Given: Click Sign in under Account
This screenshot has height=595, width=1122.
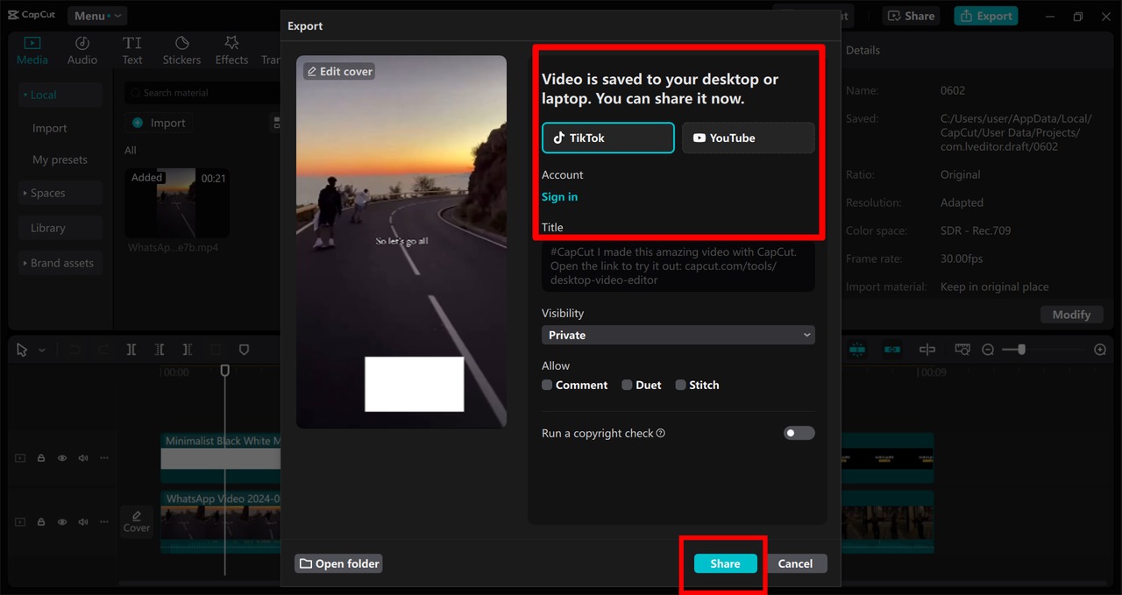Looking at the screenshot, I should pos(559,196).
